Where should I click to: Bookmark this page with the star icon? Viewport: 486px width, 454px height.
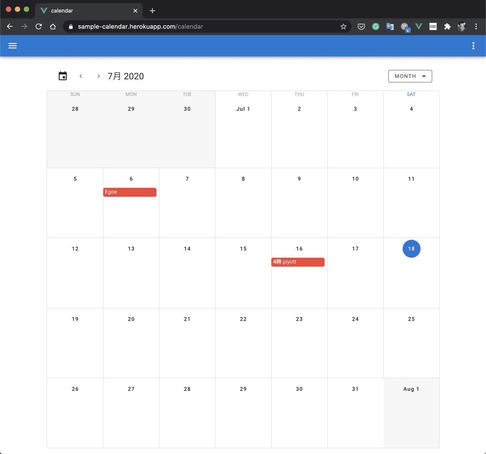[x=343, y=27]
